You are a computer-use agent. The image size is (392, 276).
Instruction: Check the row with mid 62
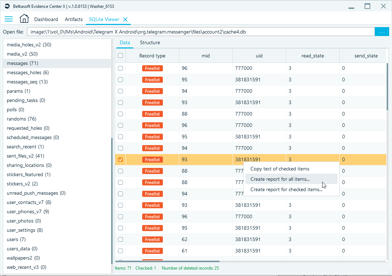coord(120,239)
